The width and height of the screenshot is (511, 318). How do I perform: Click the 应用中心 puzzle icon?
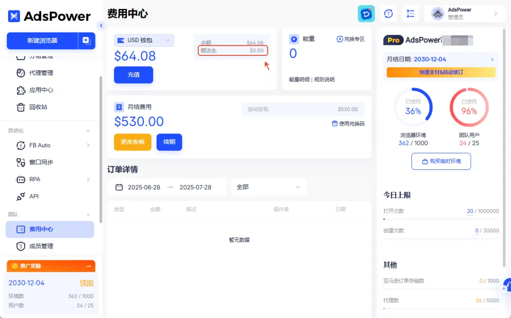point(21,90)
